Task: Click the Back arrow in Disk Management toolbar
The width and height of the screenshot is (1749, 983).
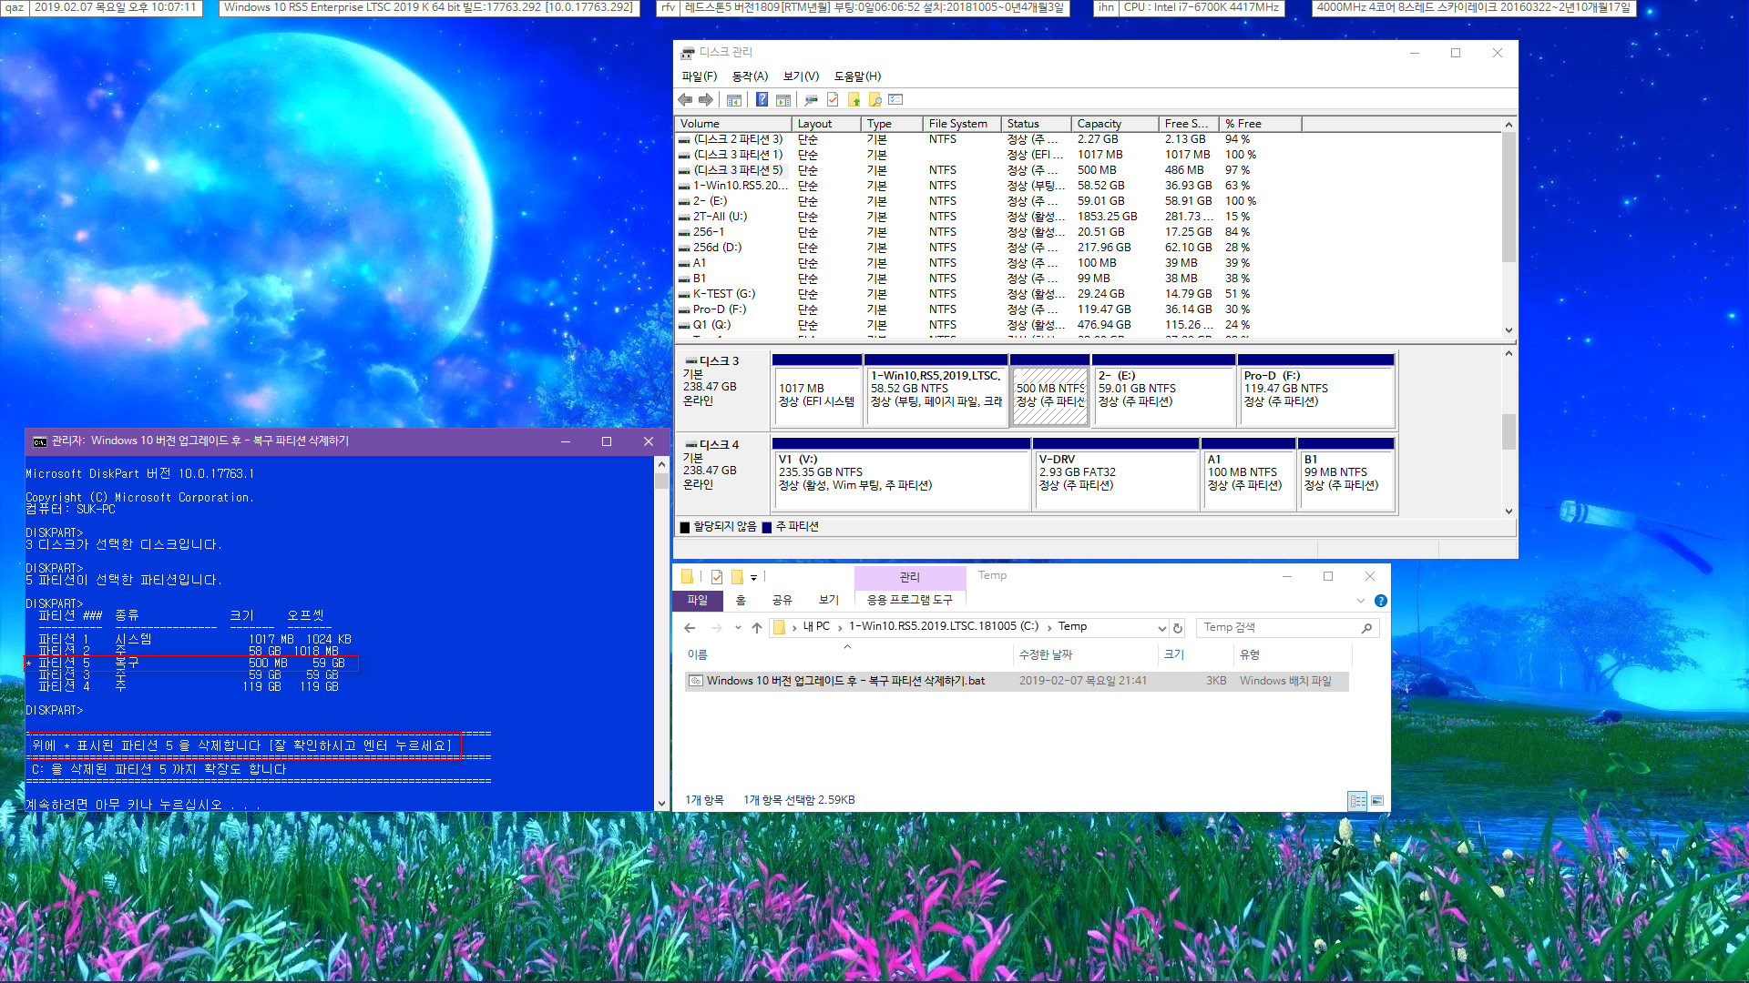Action: click(685, 100)
